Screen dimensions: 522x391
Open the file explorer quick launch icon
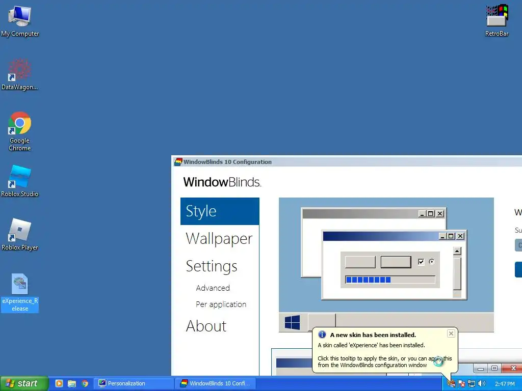tap(72, 383)
